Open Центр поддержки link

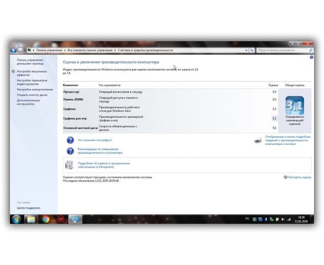point(28,208)
